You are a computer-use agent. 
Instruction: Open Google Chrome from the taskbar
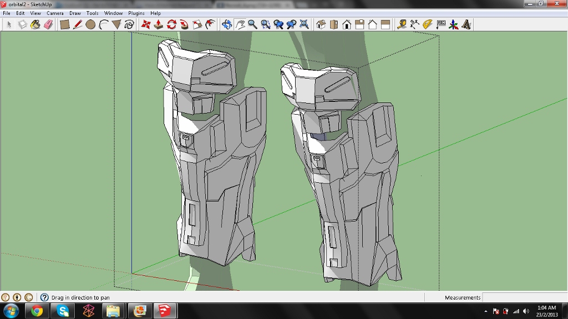(37, 311)
